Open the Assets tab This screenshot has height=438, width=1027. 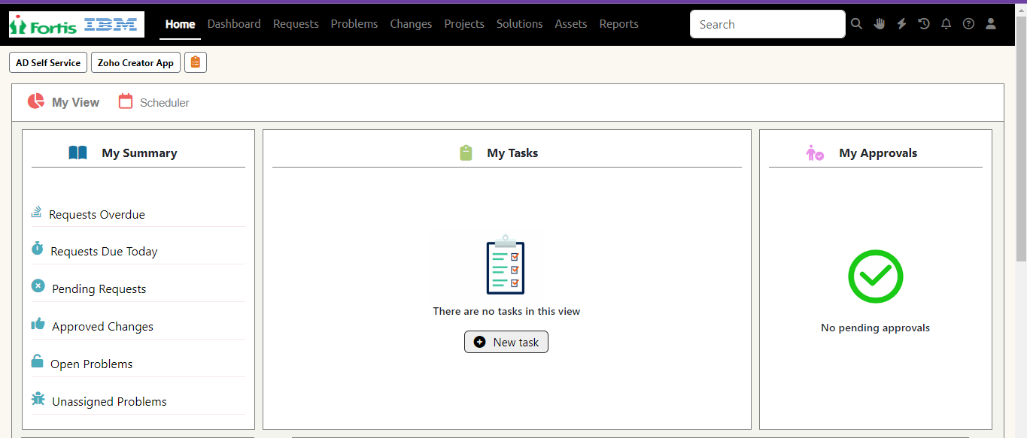click(571, 24)
